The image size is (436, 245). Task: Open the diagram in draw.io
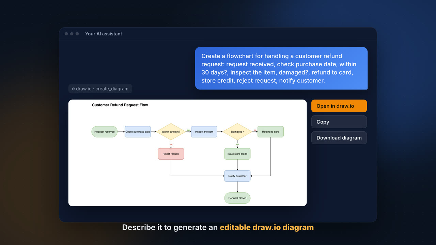[x=339, y=106]
